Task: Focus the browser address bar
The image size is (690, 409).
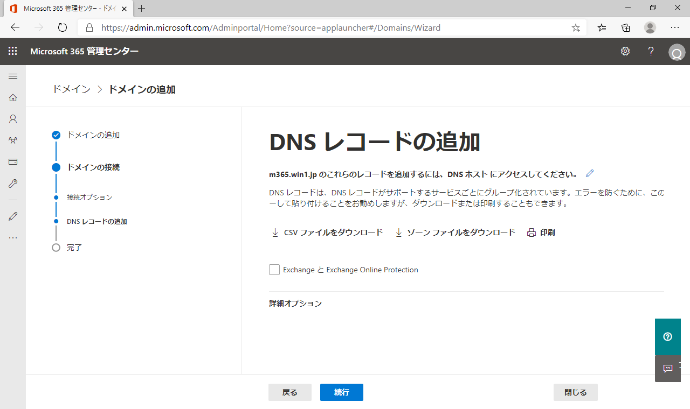Action: [x=333, y=27]
